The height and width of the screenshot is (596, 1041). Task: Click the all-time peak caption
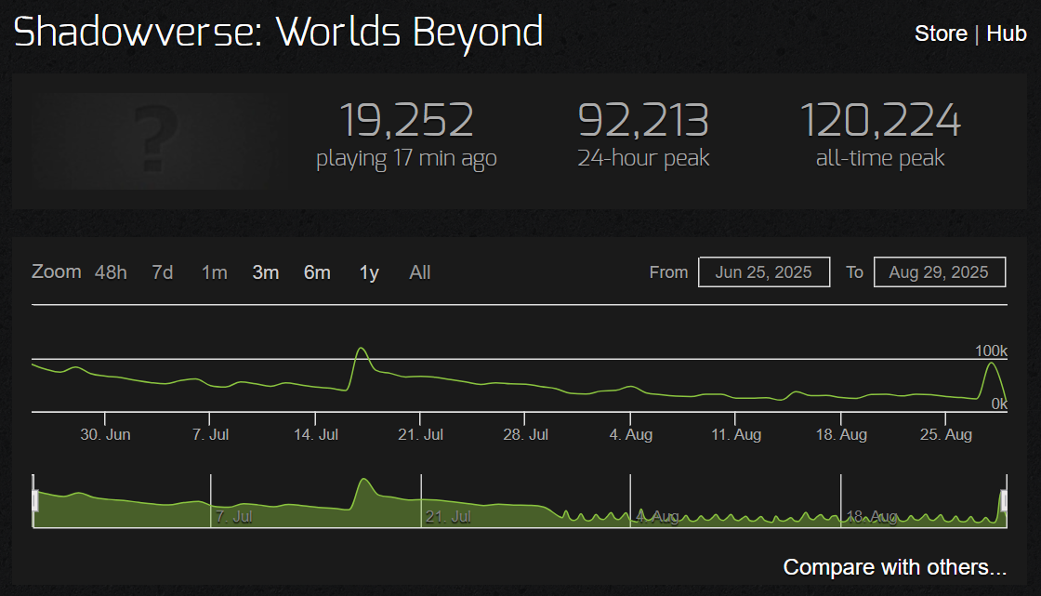click(880, 158)
